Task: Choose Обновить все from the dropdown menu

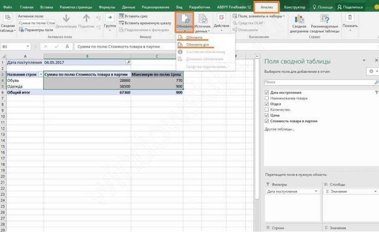Action: point(197,44)
